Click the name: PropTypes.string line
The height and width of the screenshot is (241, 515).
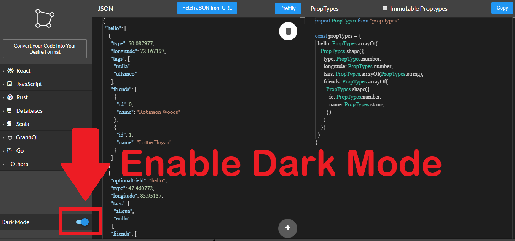click(356, 104)
